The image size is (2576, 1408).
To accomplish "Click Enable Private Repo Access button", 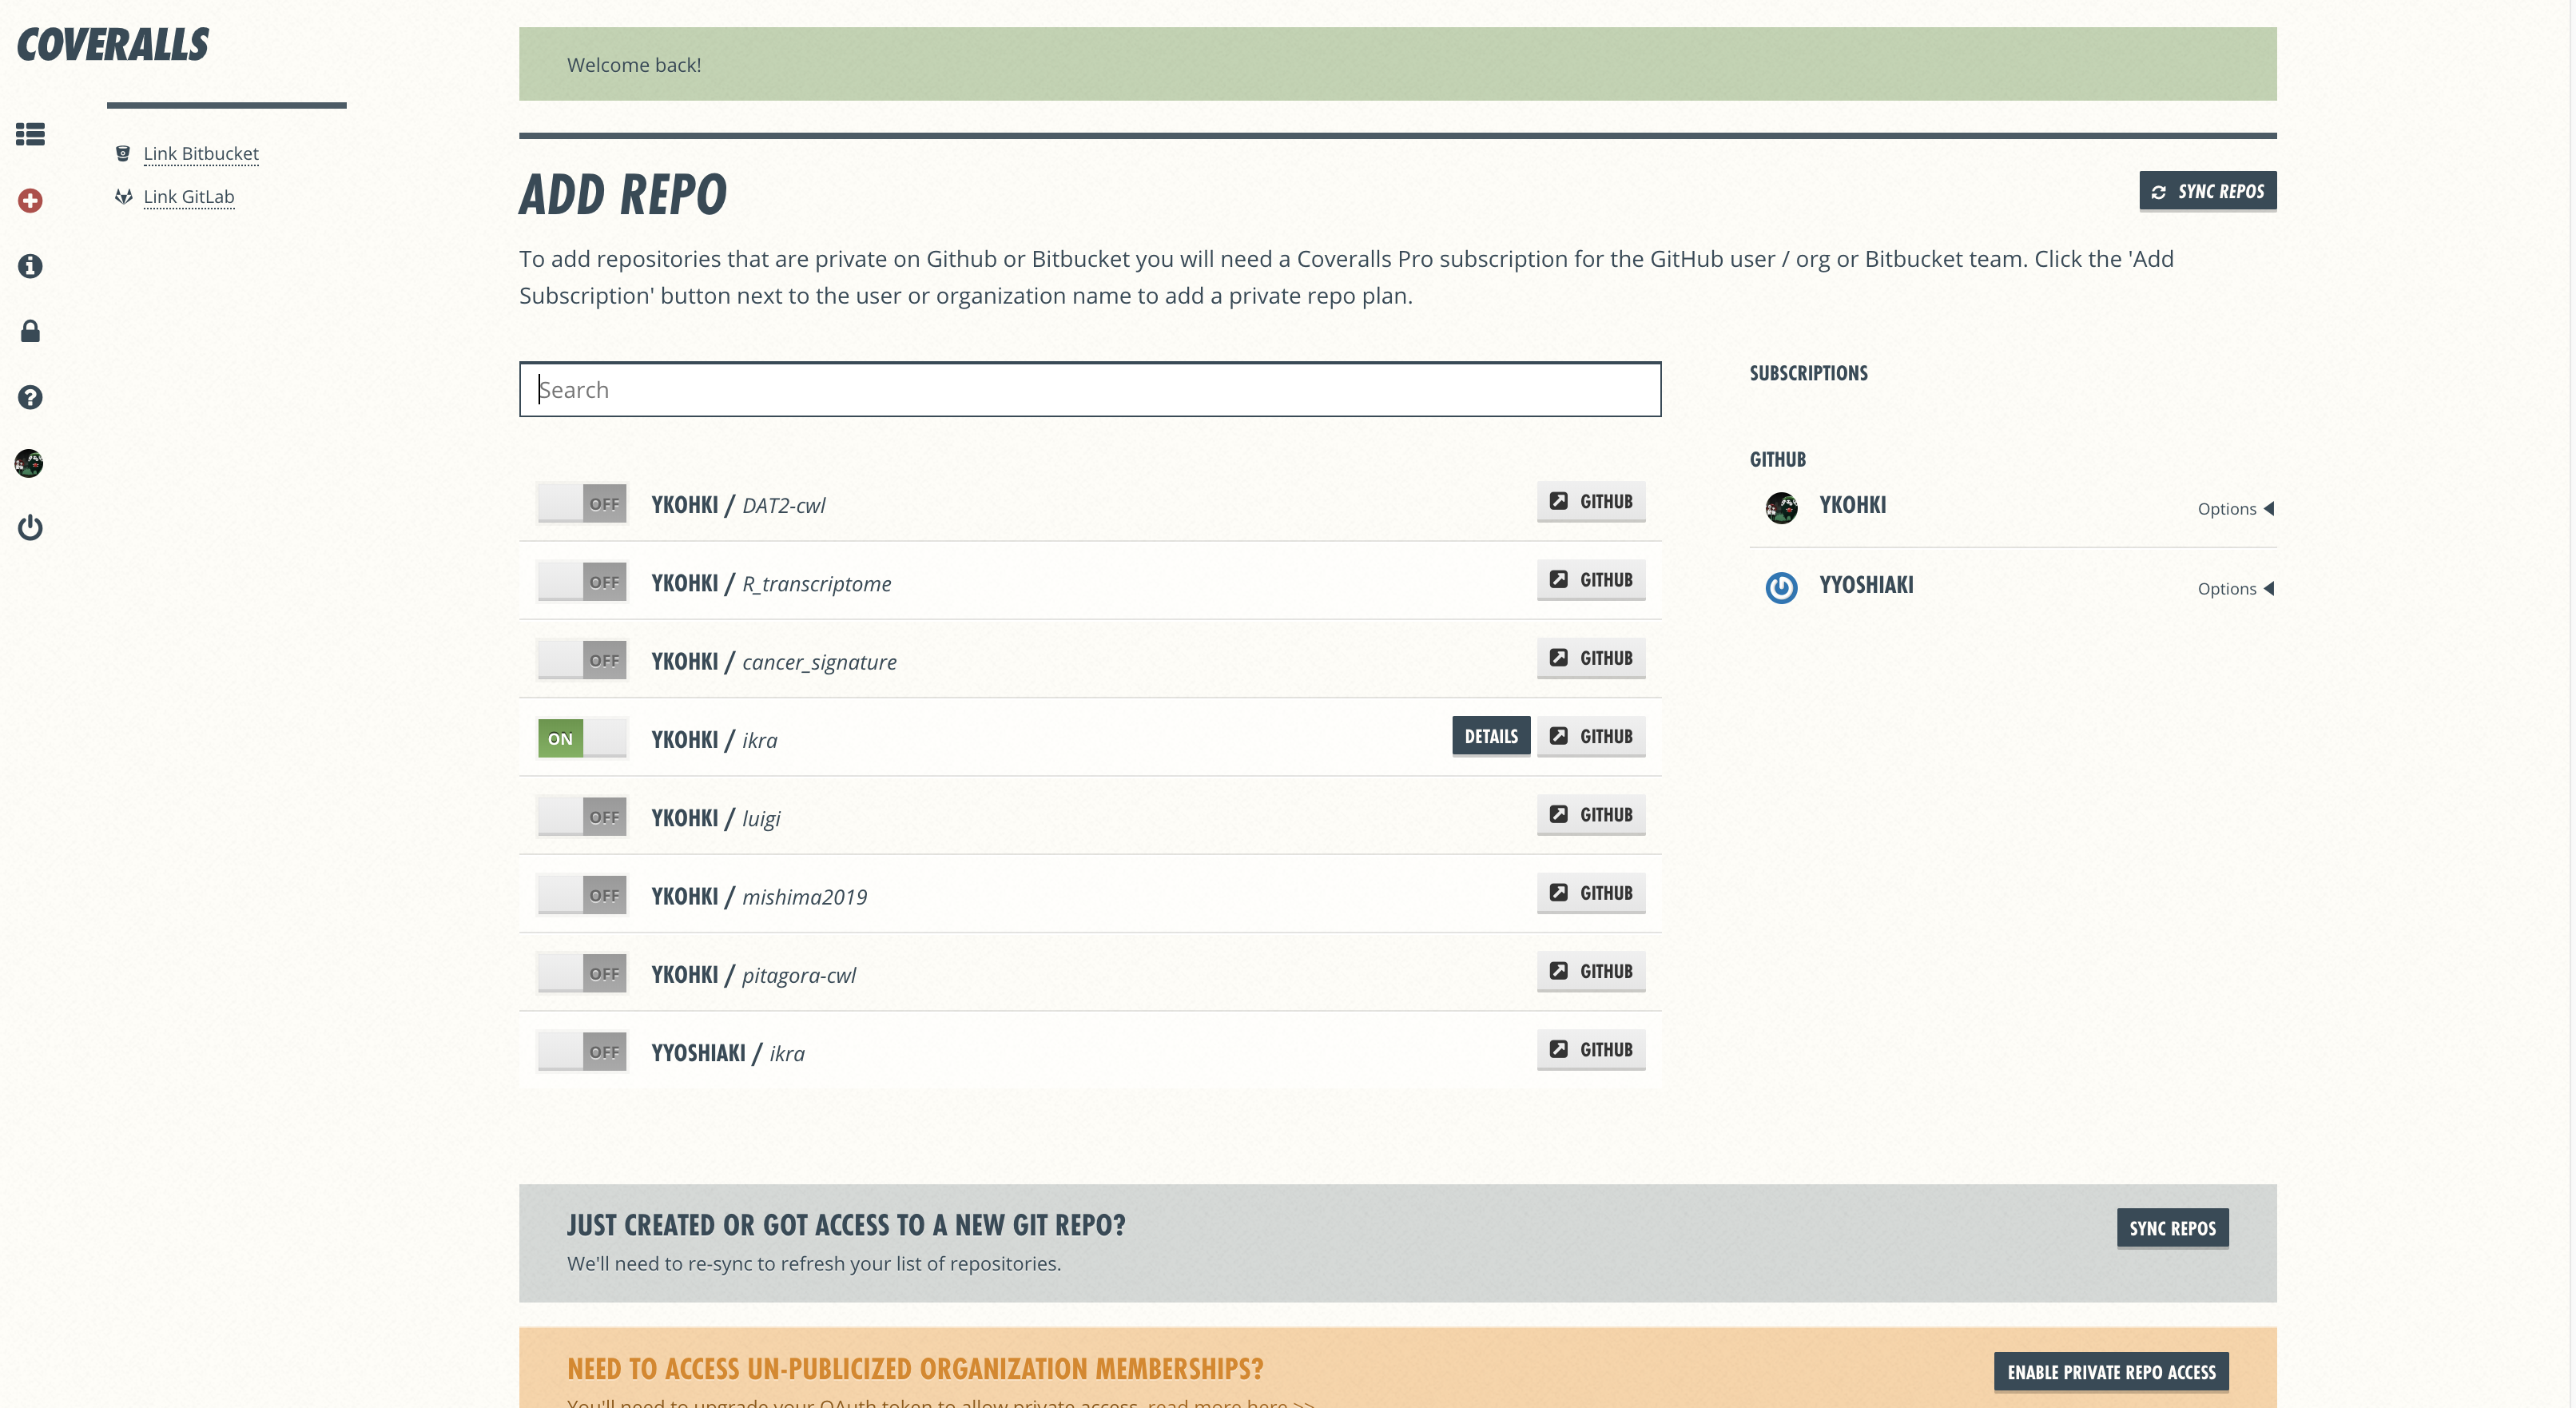I will coord(2110,1372).
